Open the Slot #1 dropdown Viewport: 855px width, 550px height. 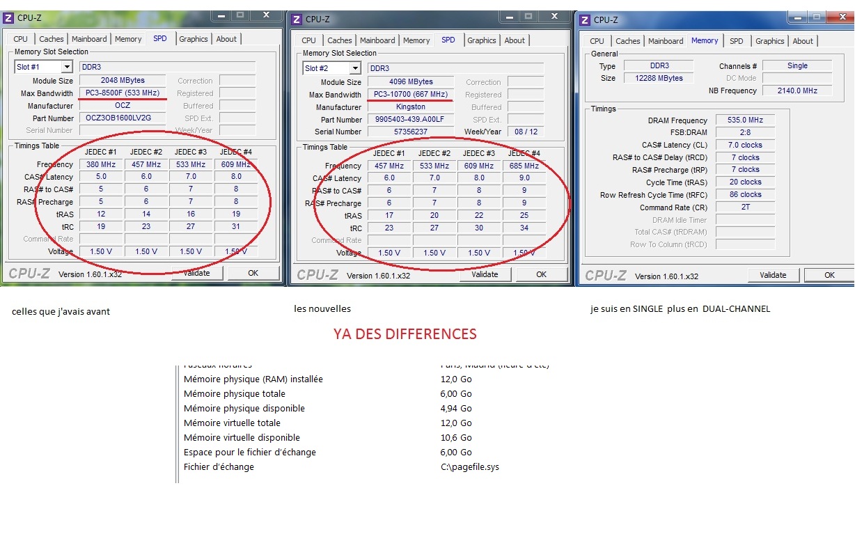click(67, 67)
